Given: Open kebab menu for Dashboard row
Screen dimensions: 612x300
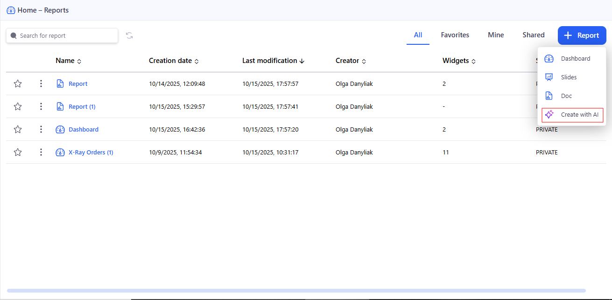Looking at the screenshot, I should pyautogui.click(x=41, y=129).
